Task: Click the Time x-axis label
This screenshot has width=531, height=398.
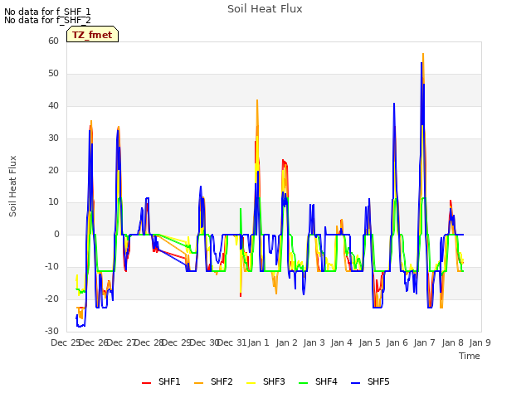Action: (470, 356)
